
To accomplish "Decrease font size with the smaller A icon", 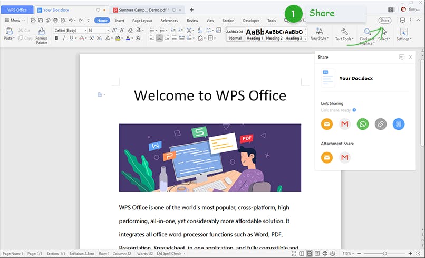I will (x=122, y=31).
